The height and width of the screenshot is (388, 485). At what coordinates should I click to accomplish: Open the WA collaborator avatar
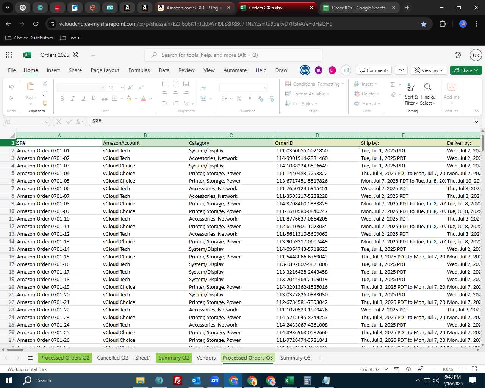pyautogui.click(x=305, y=70)
